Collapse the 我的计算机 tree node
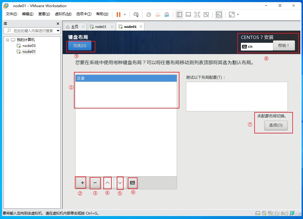The height and width of the screenshot is (219, 303). click(7, 40)
